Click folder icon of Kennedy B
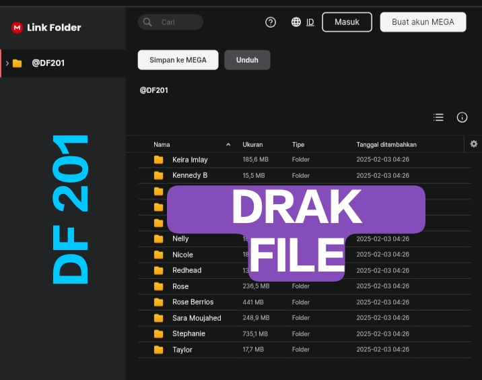 click(x=159, y=175)
